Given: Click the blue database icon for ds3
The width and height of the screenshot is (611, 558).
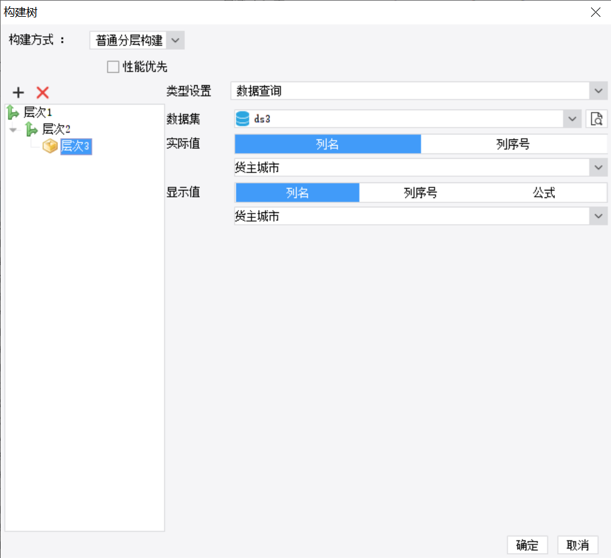Looking at the screenshot, I should coord(243,118).
